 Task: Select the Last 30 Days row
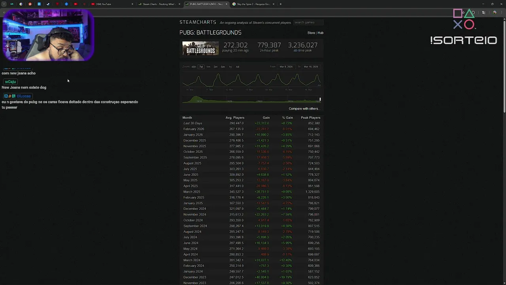(x=251, y=123)
